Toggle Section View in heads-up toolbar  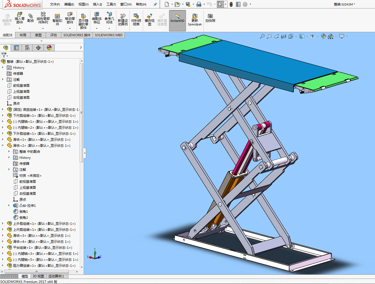click(284, 36)
